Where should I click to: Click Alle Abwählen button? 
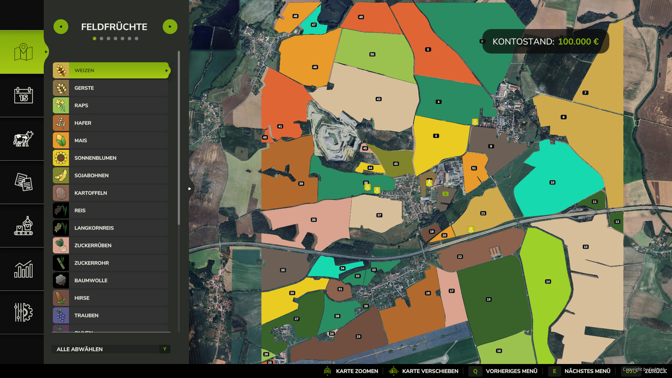tap(111, 349)
